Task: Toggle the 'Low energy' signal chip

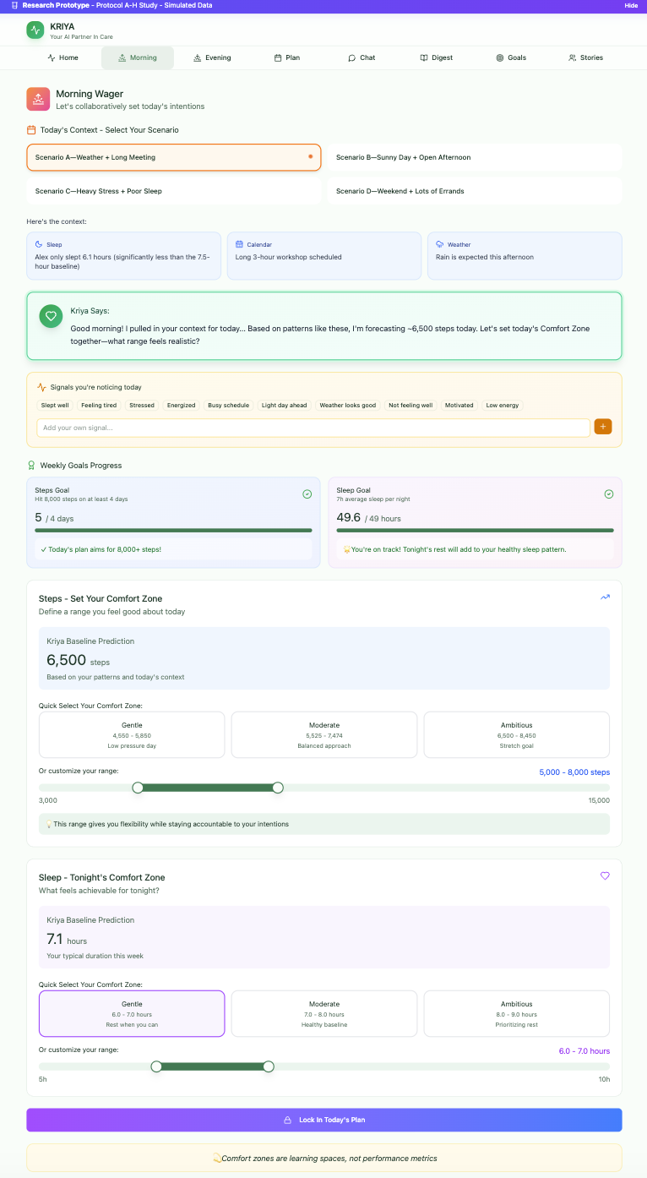Action: point(503,406)
